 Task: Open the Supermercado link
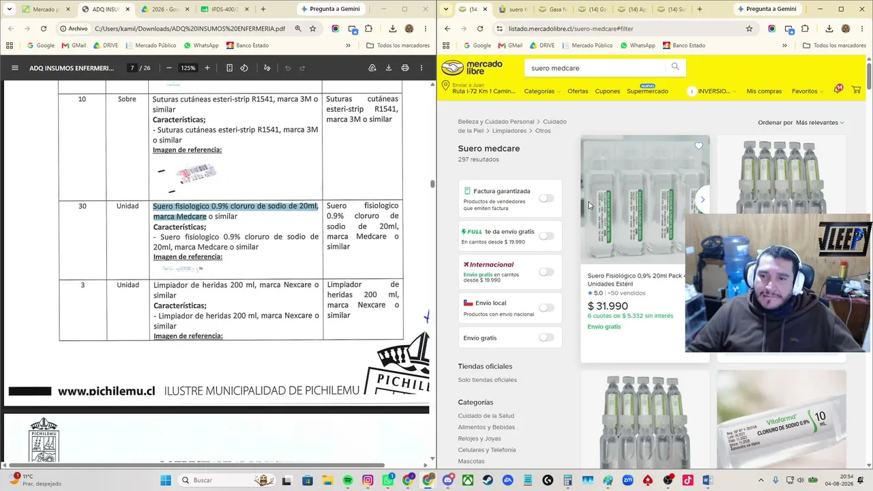647,91
